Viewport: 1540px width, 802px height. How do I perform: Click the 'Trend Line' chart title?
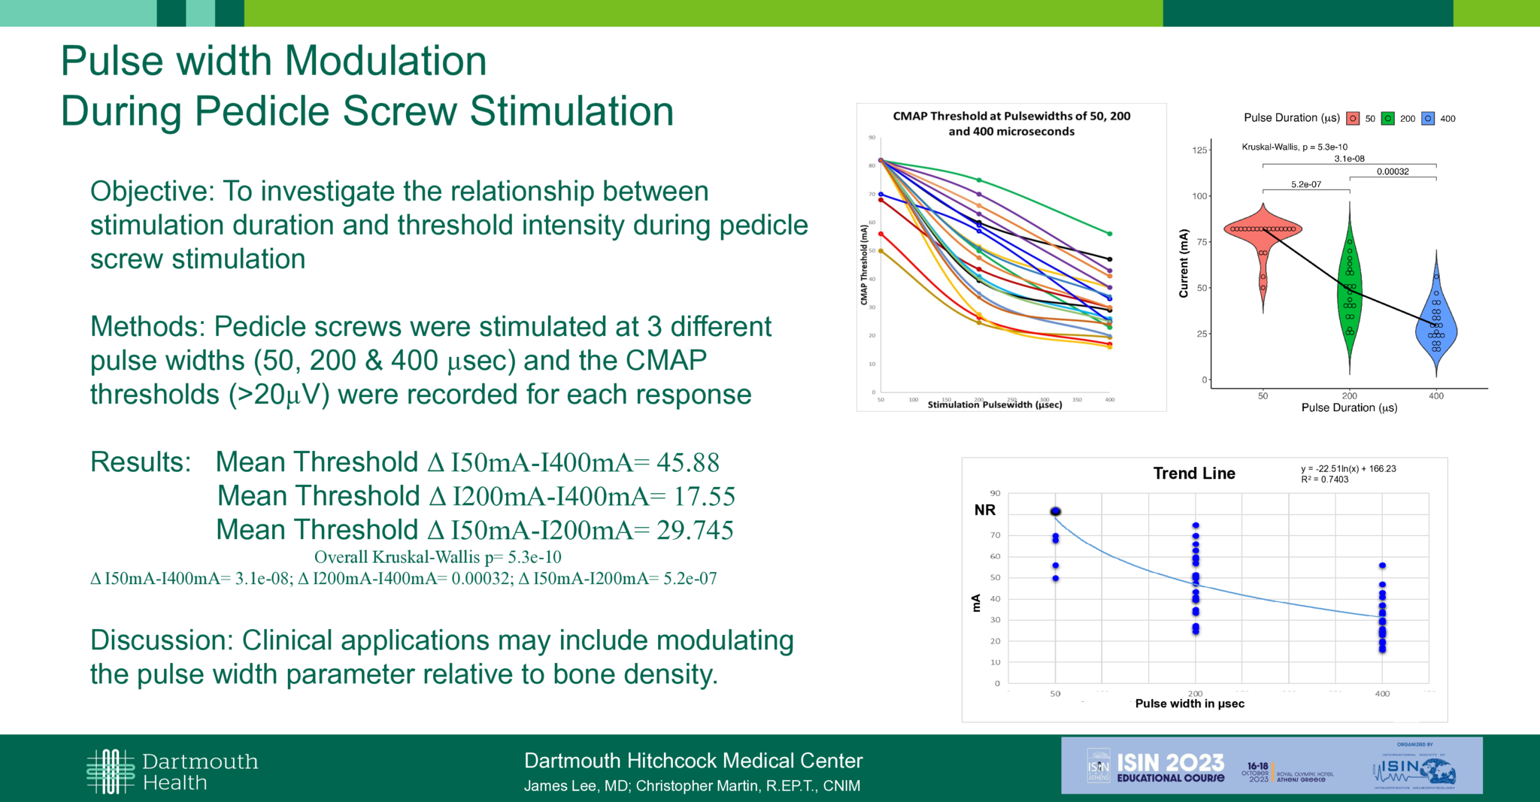pos(1194,474)
